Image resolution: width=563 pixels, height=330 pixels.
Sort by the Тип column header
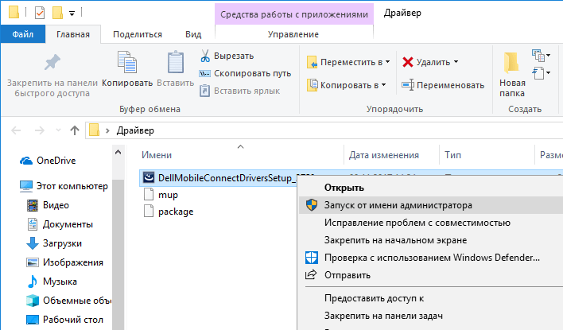452,155
